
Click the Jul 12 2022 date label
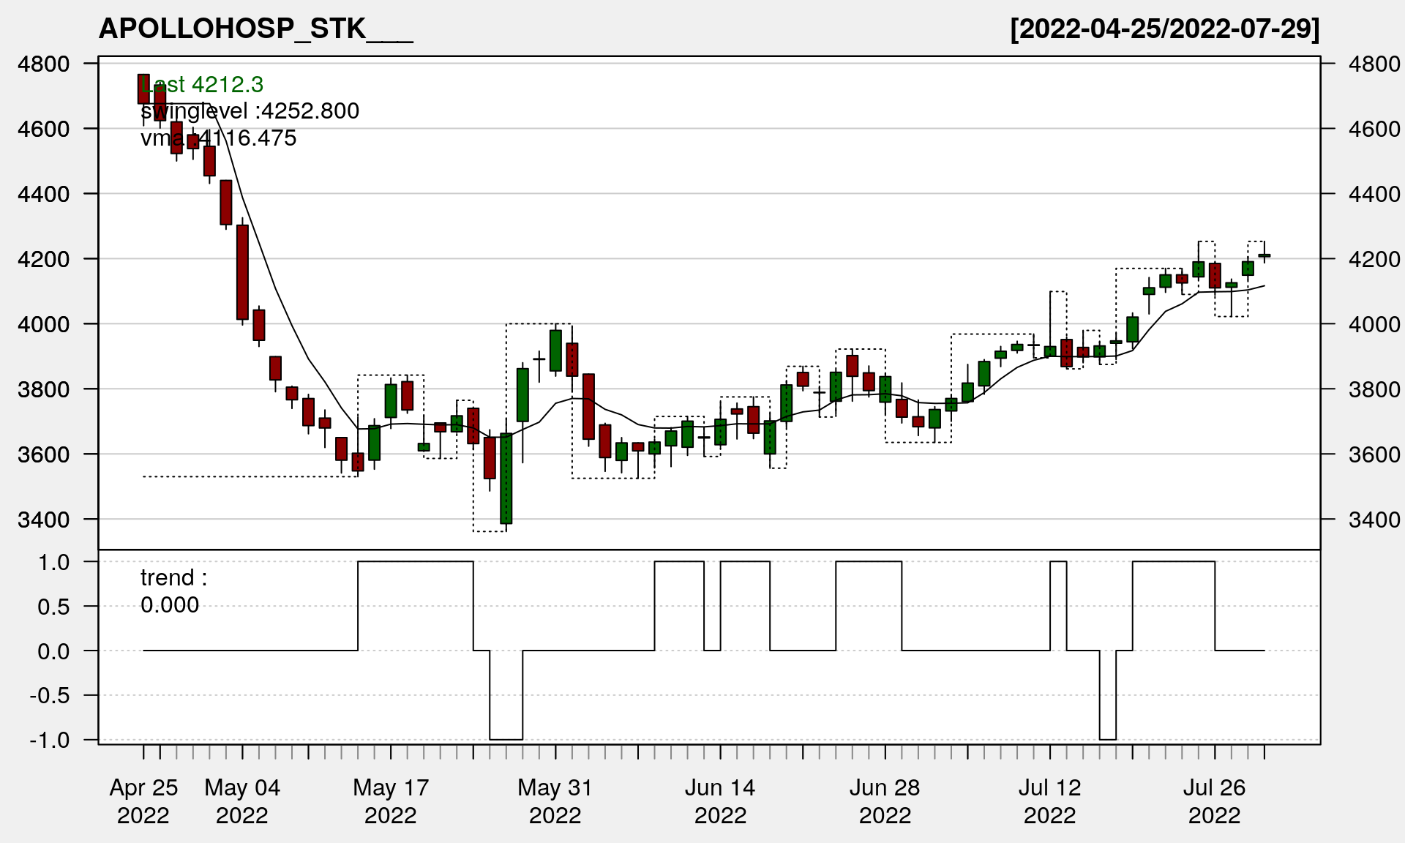[1049, 801]
